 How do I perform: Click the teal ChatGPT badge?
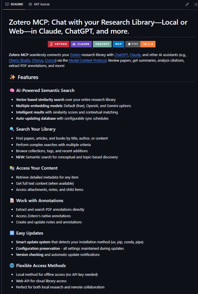[x=102, y=44]
